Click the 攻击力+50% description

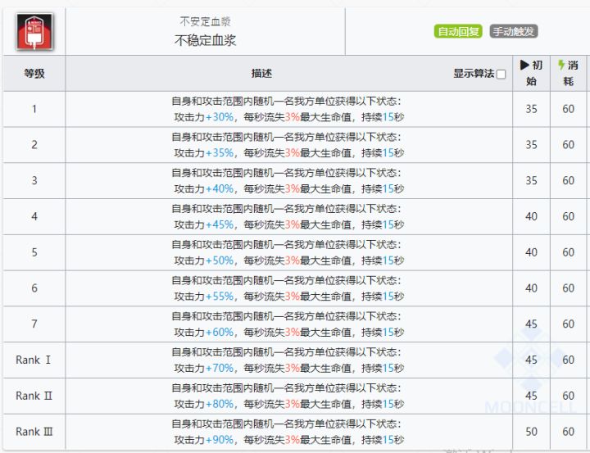coord(288,252)
